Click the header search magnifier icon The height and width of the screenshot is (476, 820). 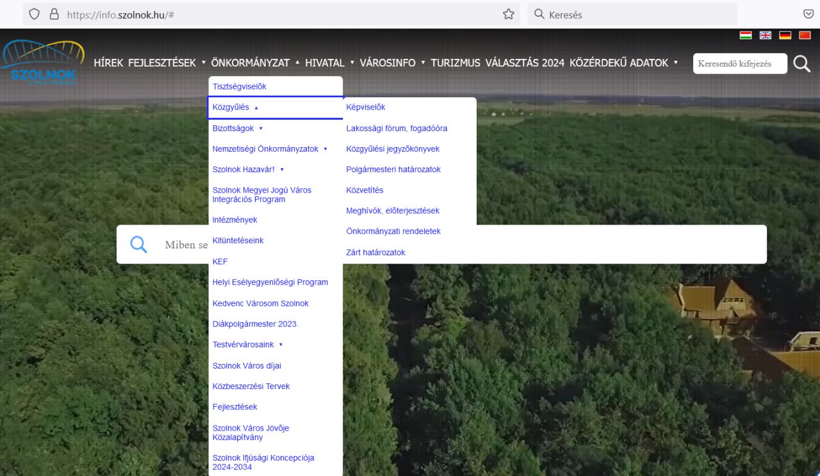tap(802, 63)
